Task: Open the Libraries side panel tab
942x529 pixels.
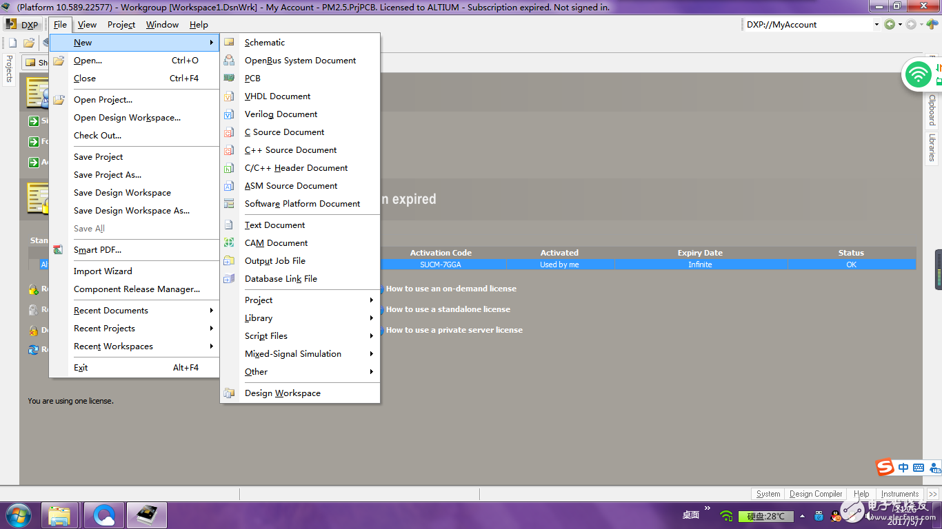Action: [x=932, y=147]
